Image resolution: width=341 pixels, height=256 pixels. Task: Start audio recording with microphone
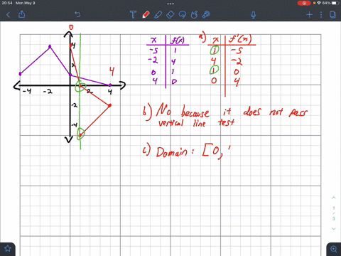pos(253,15)
